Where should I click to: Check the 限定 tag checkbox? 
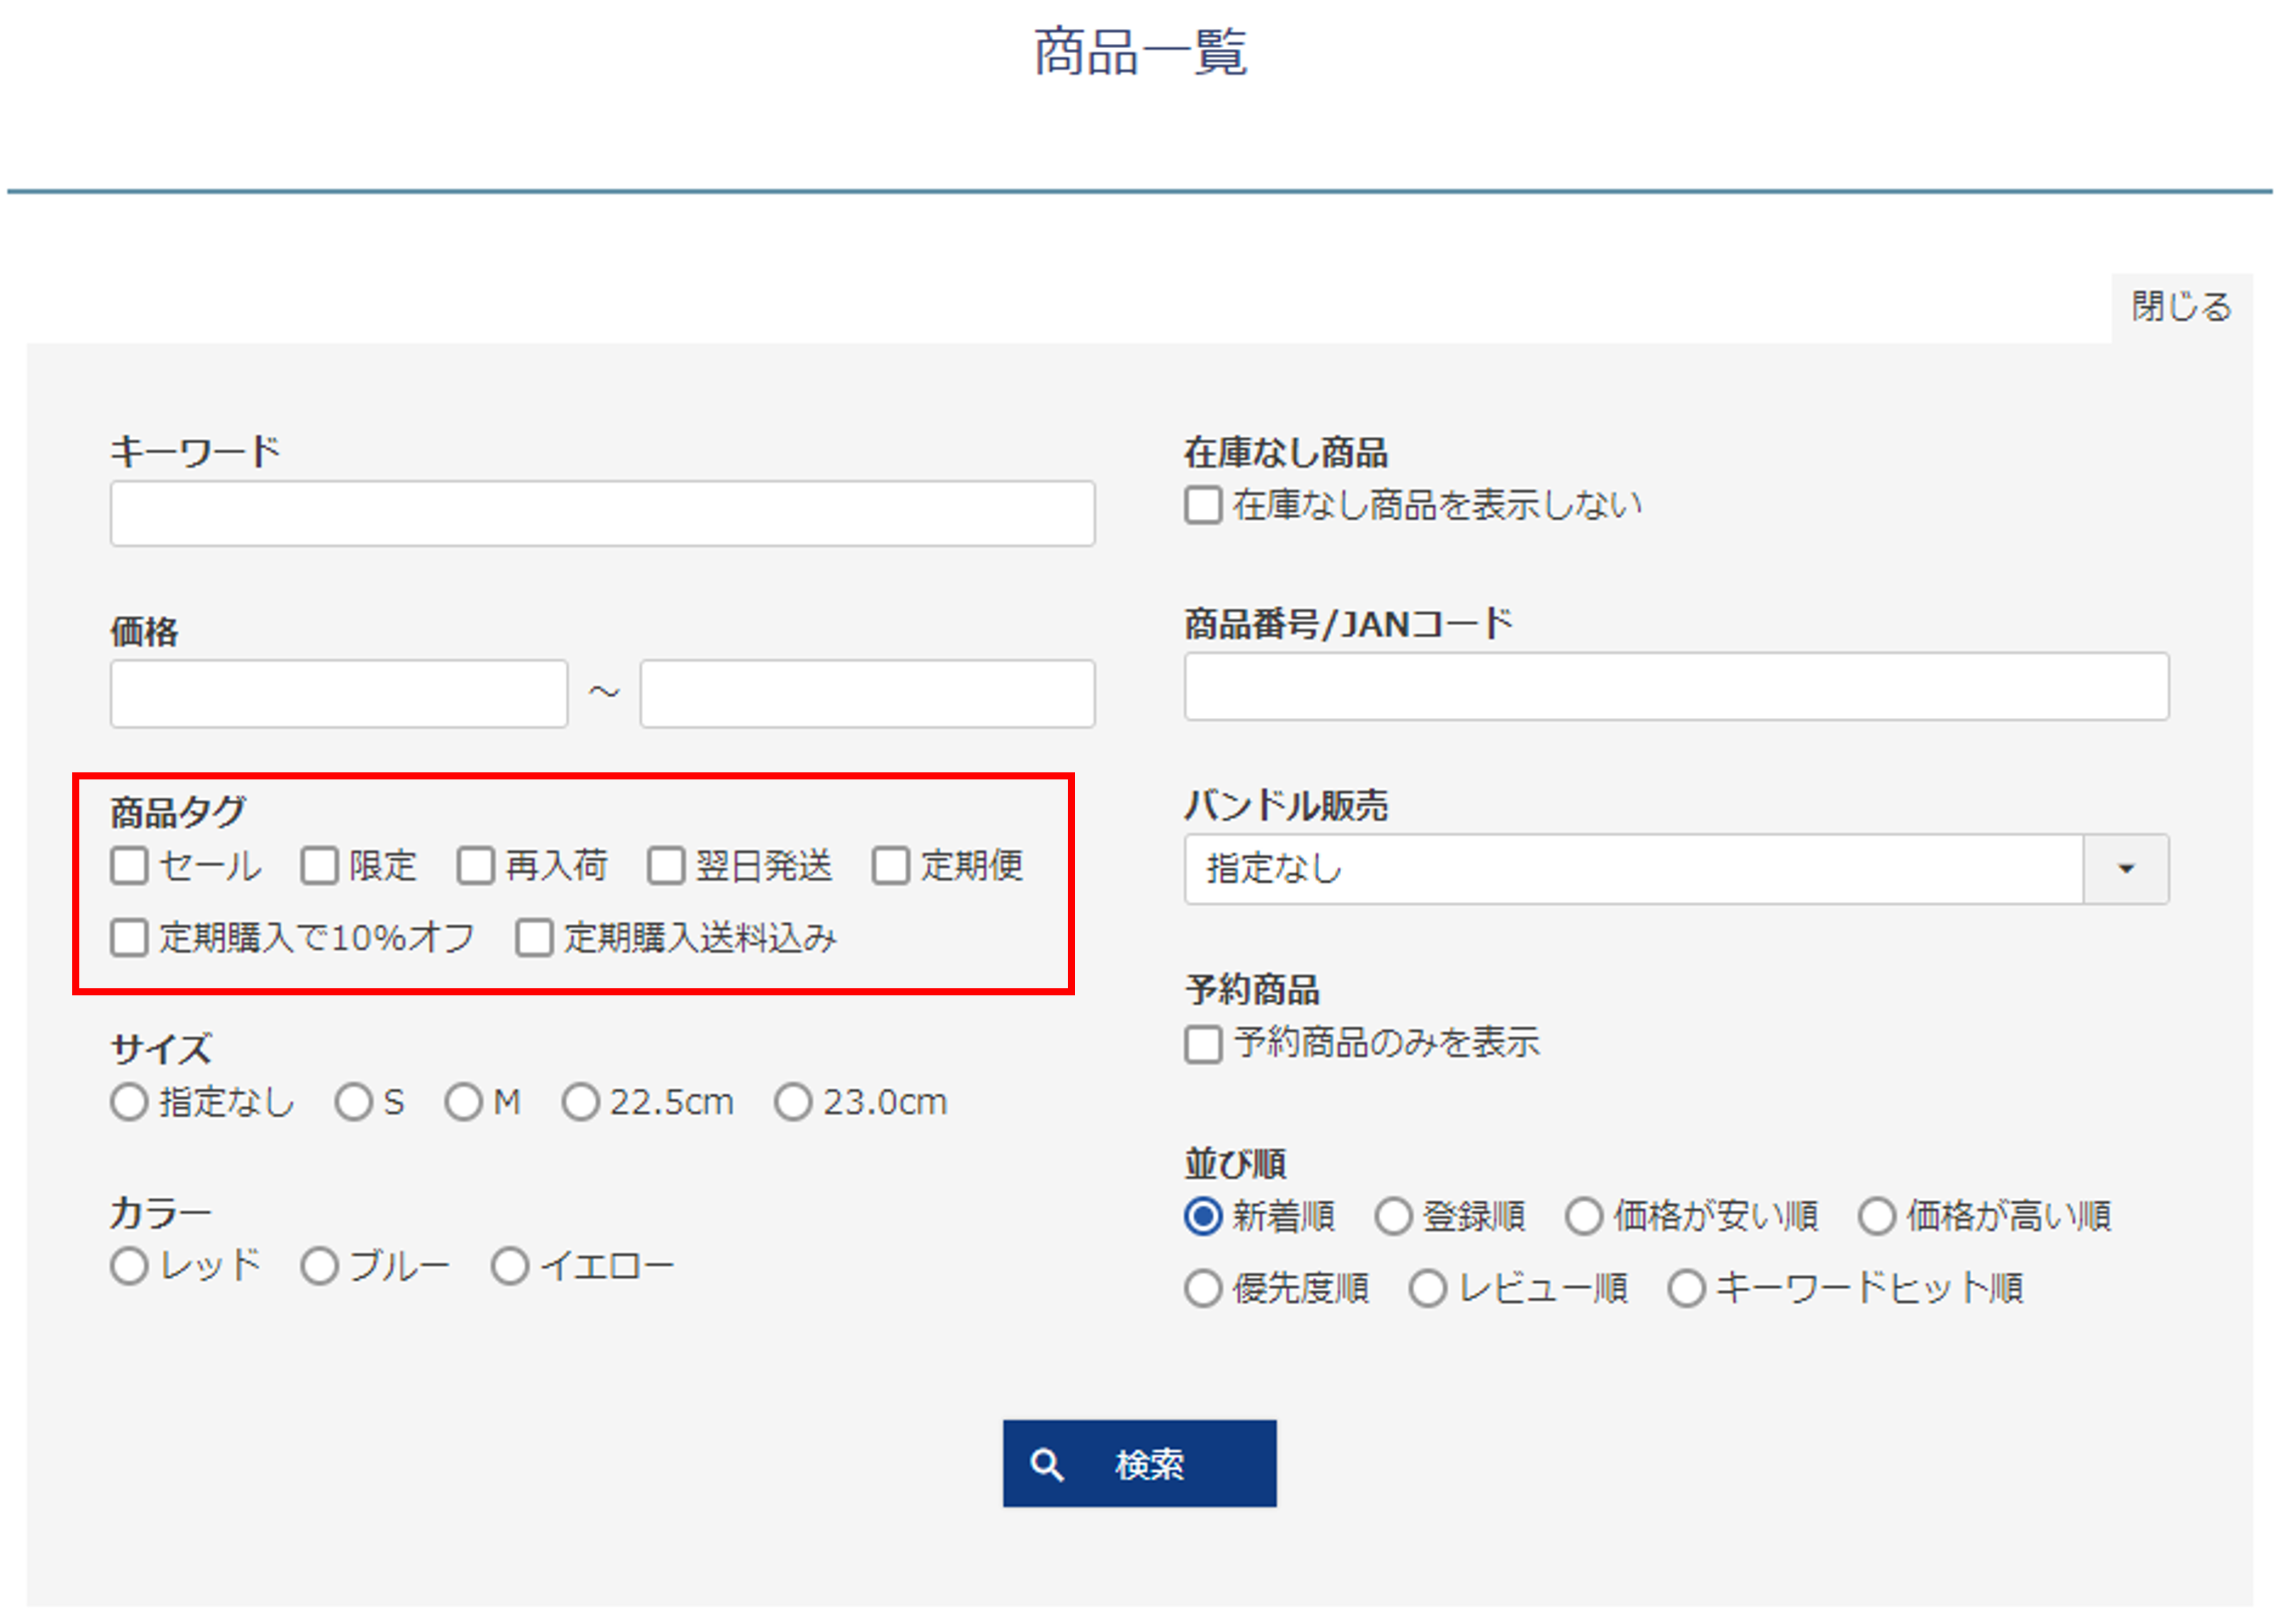[x=320, y=865]
